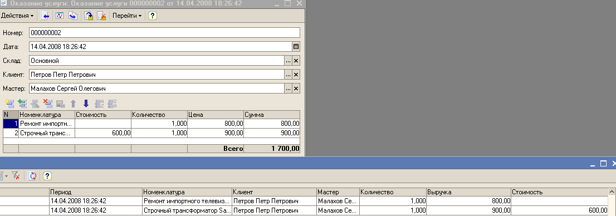Open selection for the Мастер field
Viewport: 616px width, 216px height.
click(289, 89)
